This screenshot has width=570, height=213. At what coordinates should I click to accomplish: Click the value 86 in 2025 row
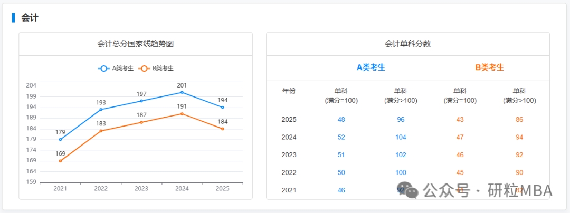[519, 120]
